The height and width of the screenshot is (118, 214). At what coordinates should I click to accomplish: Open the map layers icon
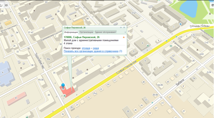point(212,6)
